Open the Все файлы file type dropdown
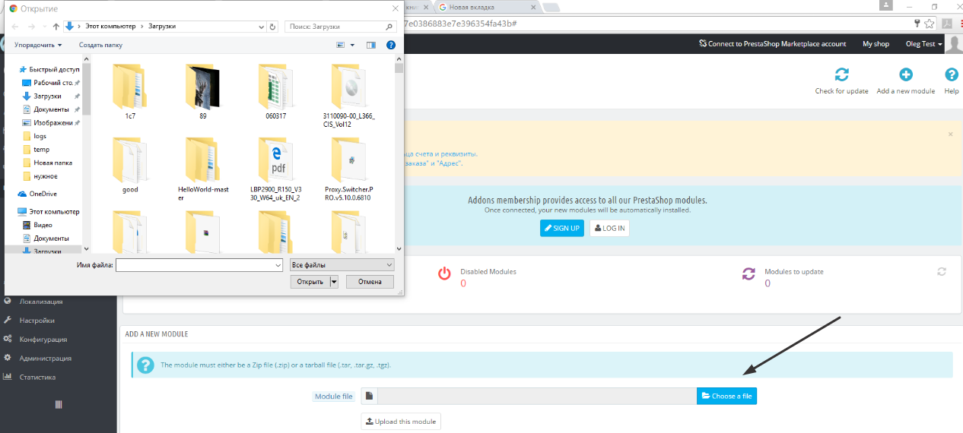This screenshot has width=963, height=433. point(342,265)
